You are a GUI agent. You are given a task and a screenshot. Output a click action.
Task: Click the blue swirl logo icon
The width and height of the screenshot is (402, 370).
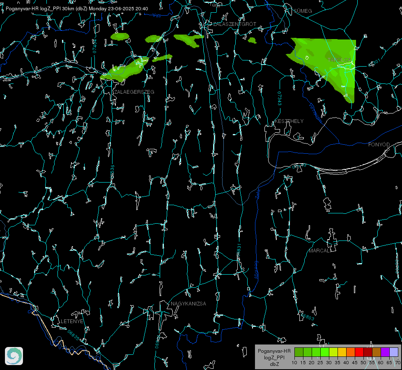point(14,356)
